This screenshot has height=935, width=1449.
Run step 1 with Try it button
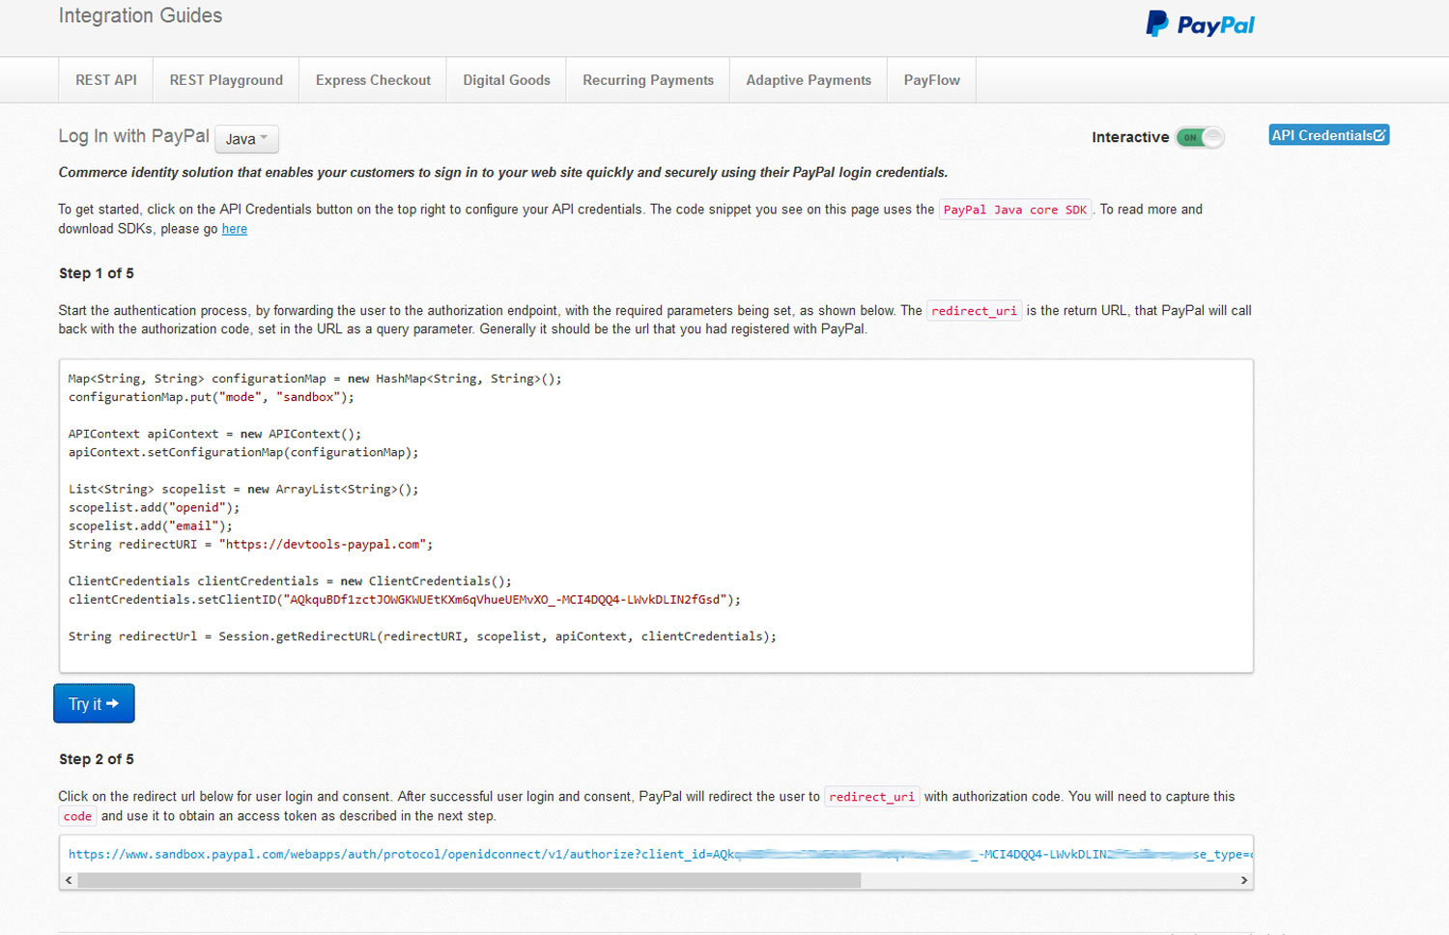pos(94,703)
